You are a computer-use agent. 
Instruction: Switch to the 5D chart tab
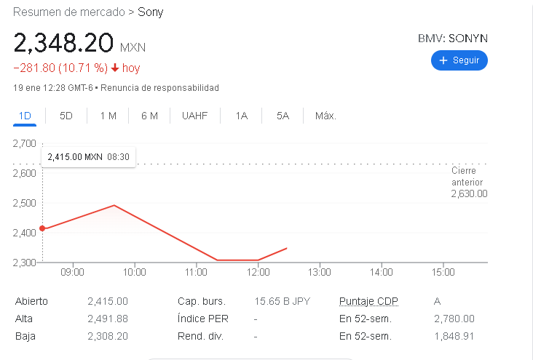66,116
